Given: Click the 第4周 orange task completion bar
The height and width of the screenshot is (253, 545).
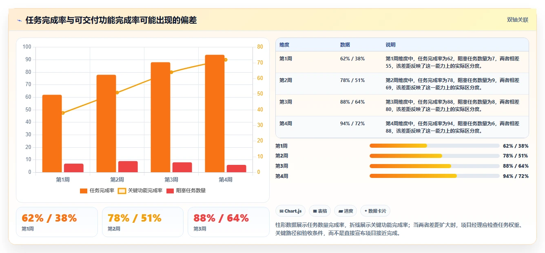Looking at the screenshot, I should [x=215, y=113].
